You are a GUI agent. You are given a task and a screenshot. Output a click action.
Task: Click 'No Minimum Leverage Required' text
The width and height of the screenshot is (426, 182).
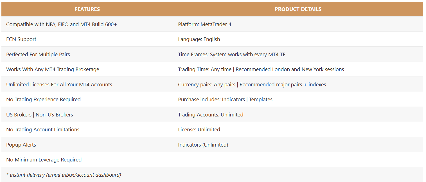pos(44,159)
